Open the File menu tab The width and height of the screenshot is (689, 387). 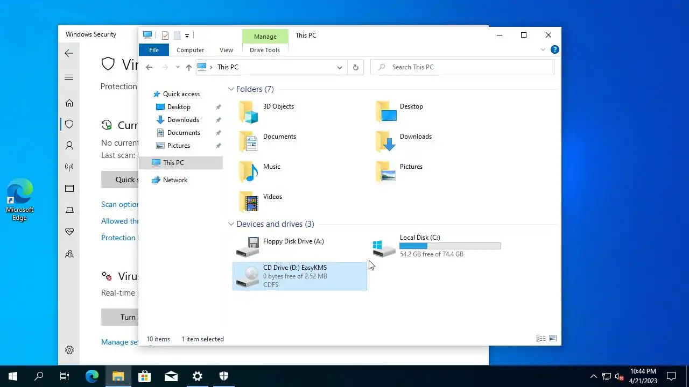coord(154,50)
